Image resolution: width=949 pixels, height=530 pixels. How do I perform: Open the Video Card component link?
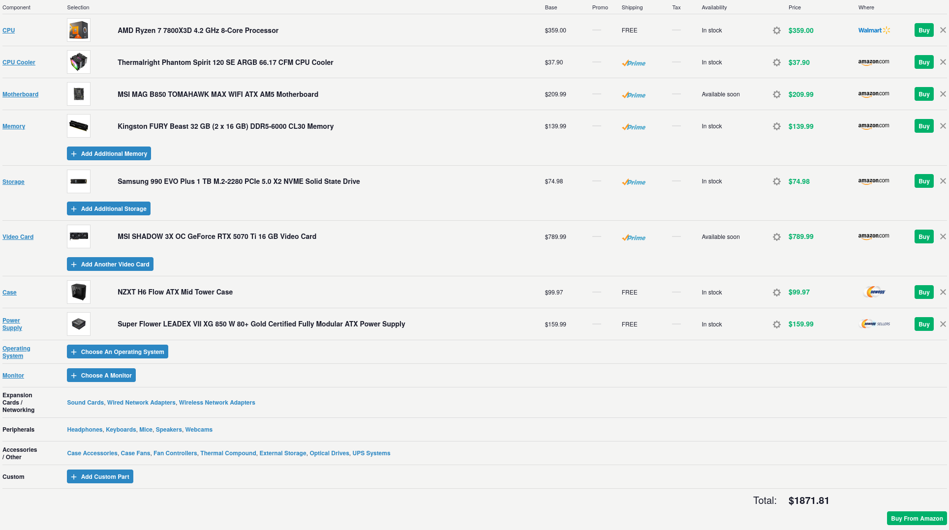pyautogui.click(x=18, y=237)
